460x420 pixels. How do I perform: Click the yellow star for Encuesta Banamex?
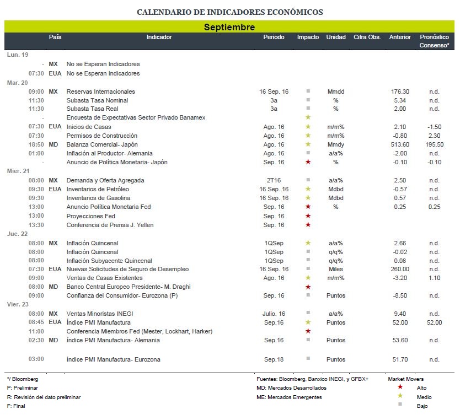pos(308,117)
